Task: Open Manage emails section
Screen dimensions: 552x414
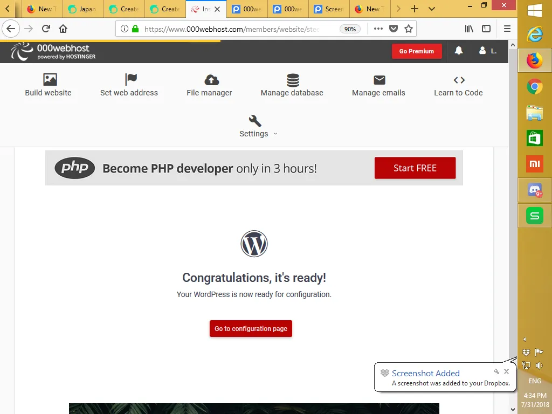Action: (x=378, y=85)
